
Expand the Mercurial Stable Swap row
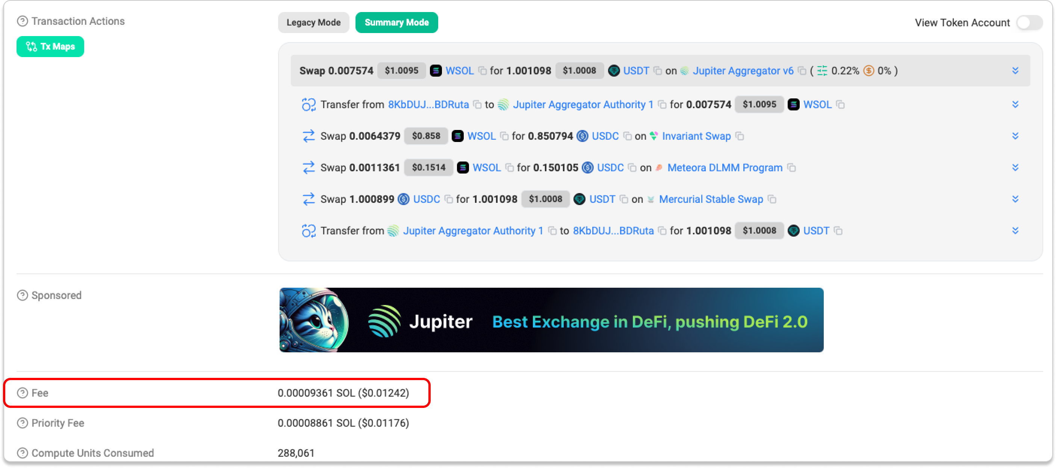(x=1015, y=199)
